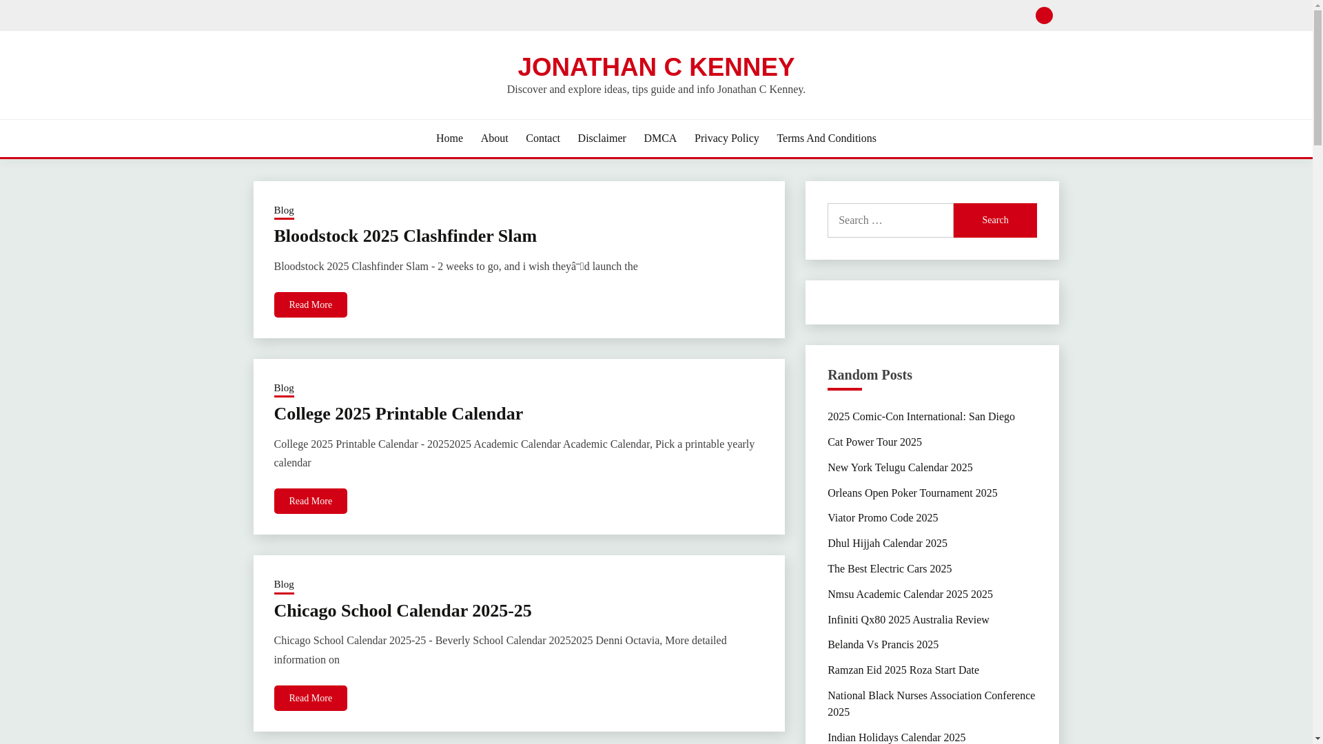The image size is (1323, 744).
Task: Open Cat Power Tour 2025 link
Action: click(x=874, y=442)
